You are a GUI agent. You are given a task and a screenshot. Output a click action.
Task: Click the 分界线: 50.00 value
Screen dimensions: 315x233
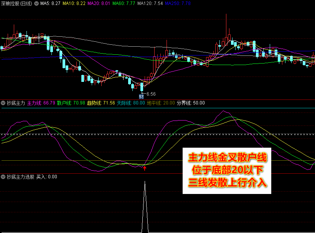click(191, 103)
